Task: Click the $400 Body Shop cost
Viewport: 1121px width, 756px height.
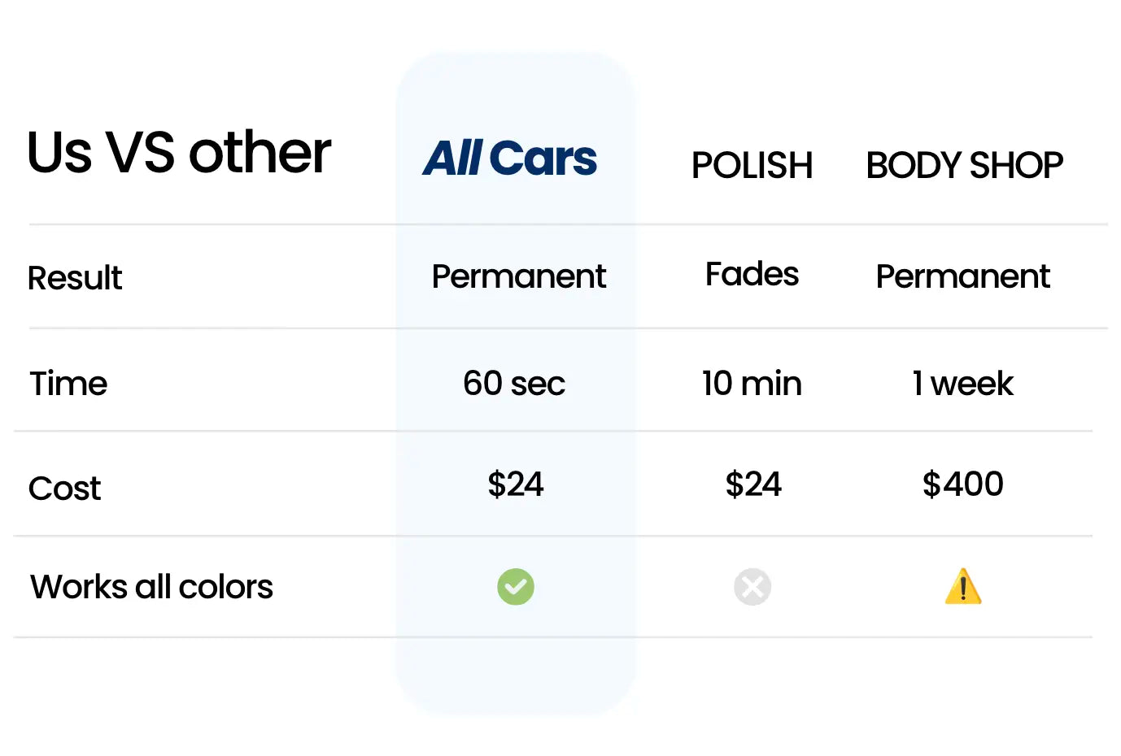Action: pyautogui.click(x=962, y=484)
